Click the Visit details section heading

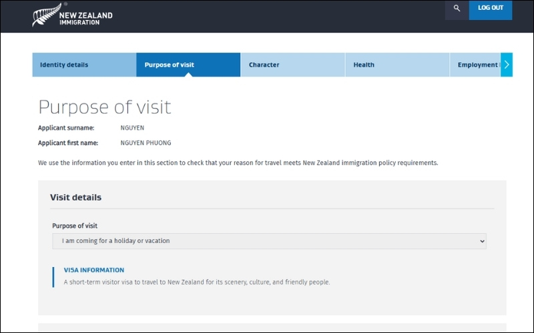pos(75,198)
